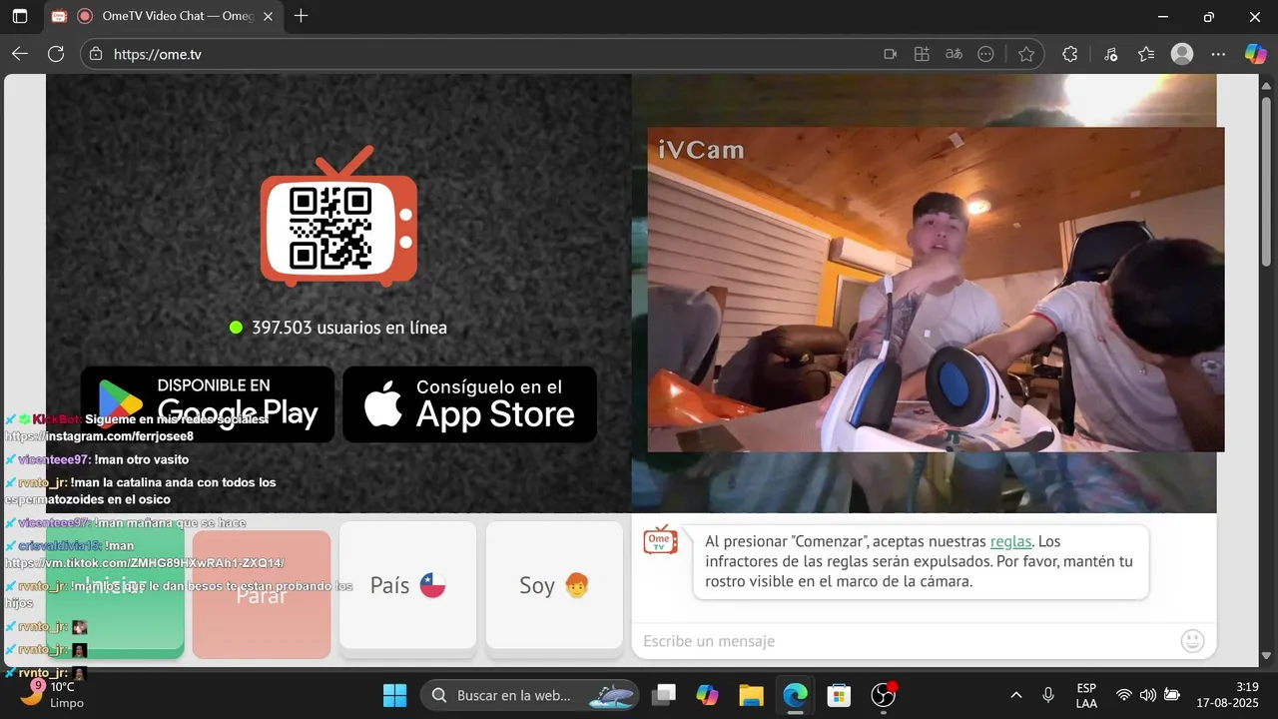Open Edge Settings and more menu
This screenshot has width=1278, height=719.
[x=1218, y=55]
